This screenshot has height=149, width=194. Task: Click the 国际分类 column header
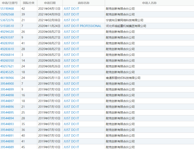[x=29, y=3]
